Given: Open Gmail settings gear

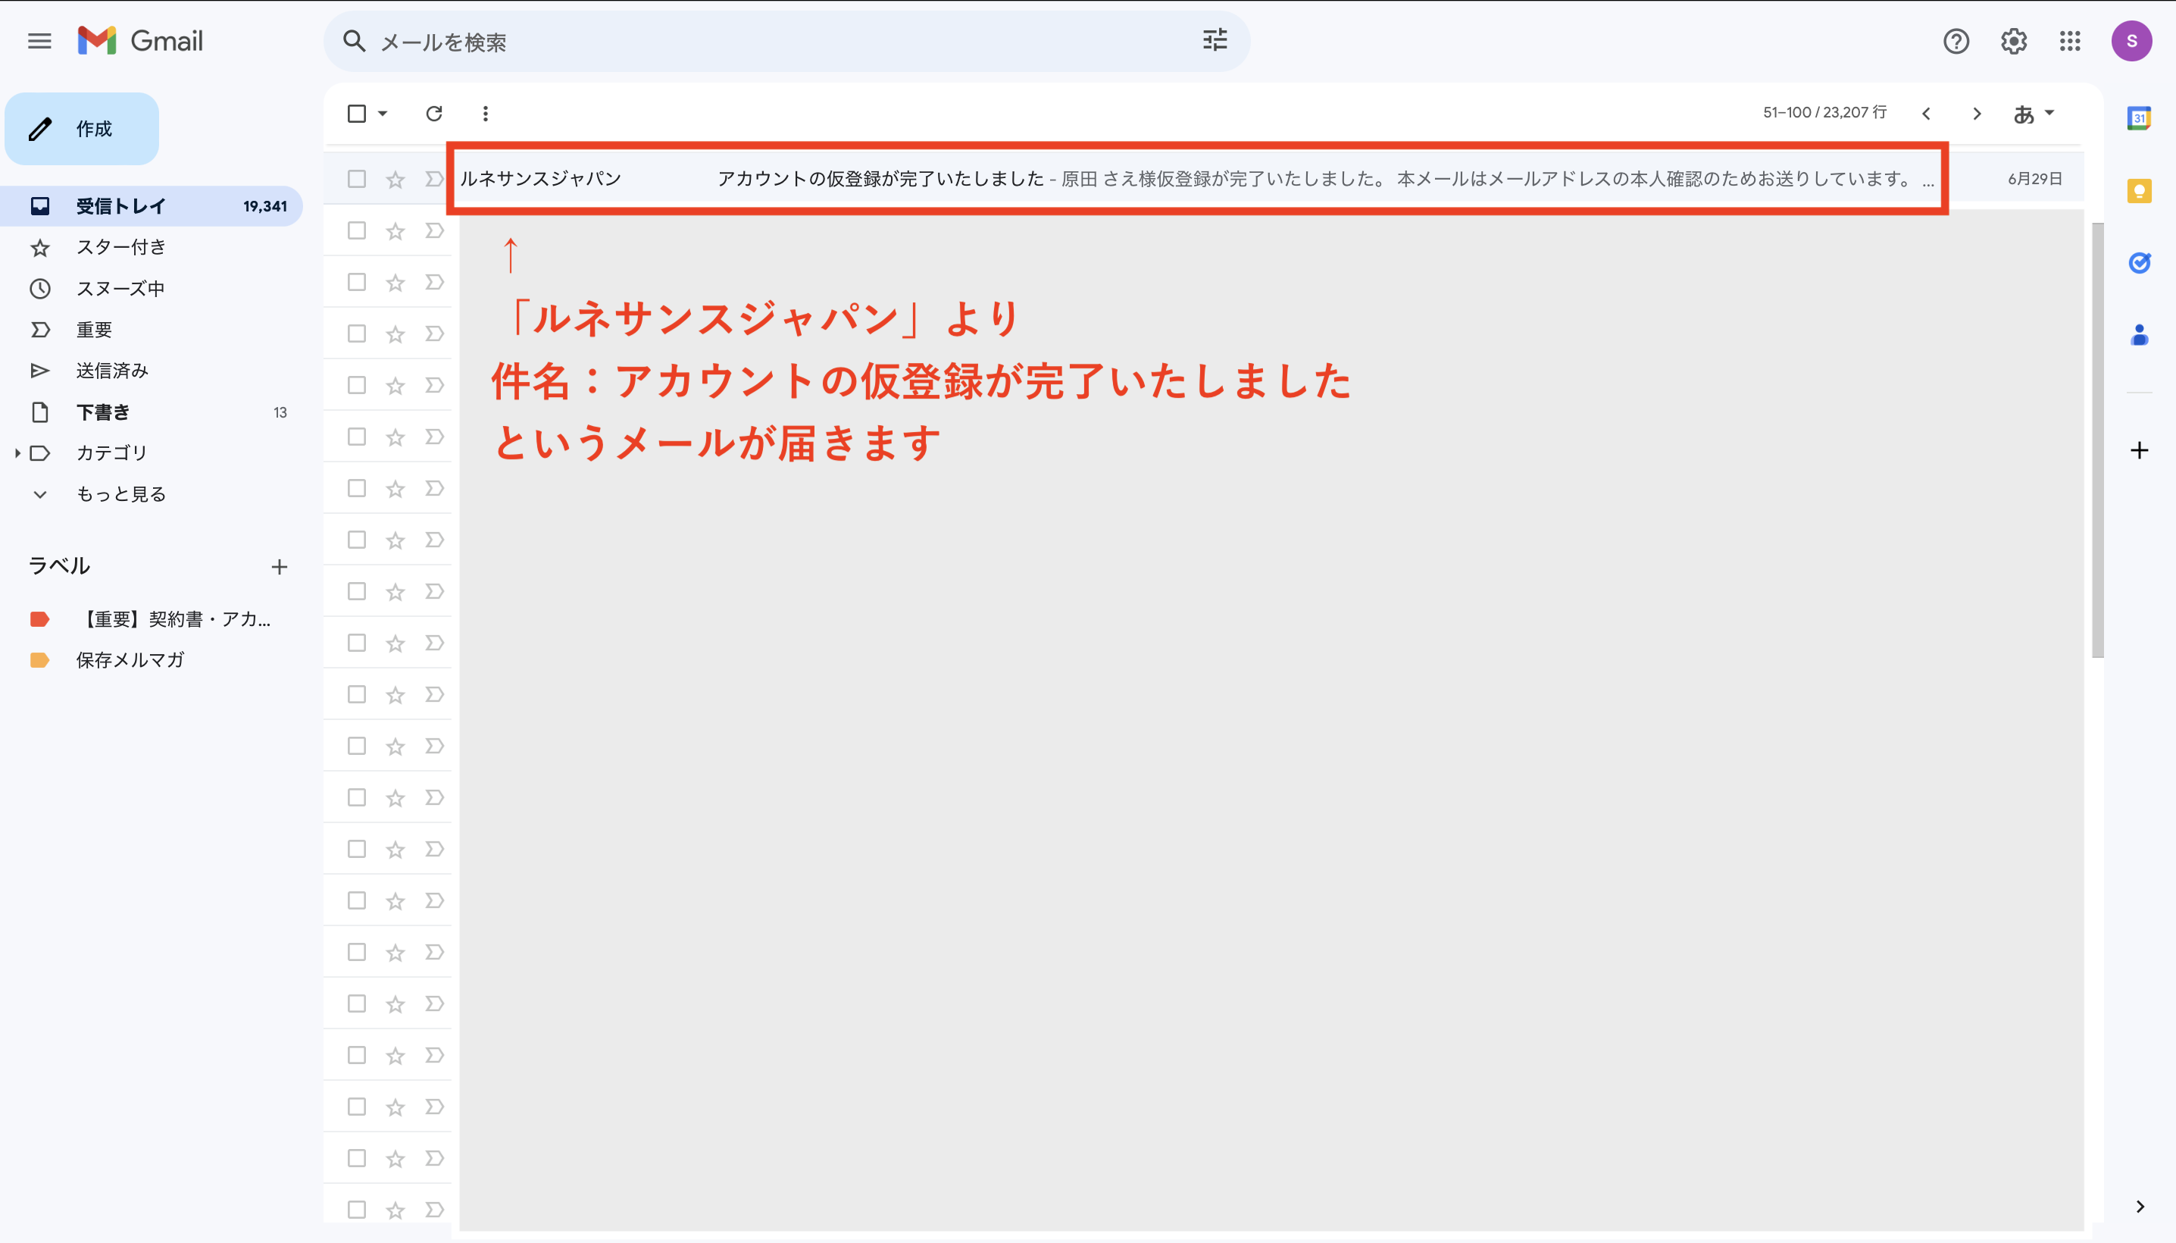Looking at the screenshot, I should (2013, 41).
